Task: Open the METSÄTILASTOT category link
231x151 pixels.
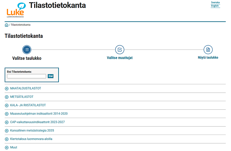Action: [22, 97]
